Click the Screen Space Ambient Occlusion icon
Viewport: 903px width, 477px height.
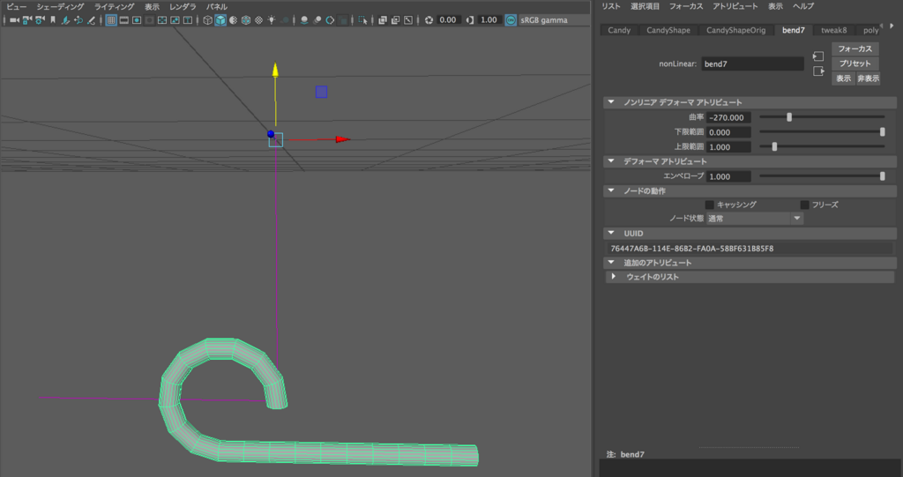pos(304,20)
